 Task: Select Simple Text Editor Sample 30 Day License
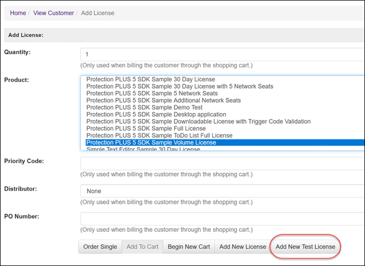(225, 149)
